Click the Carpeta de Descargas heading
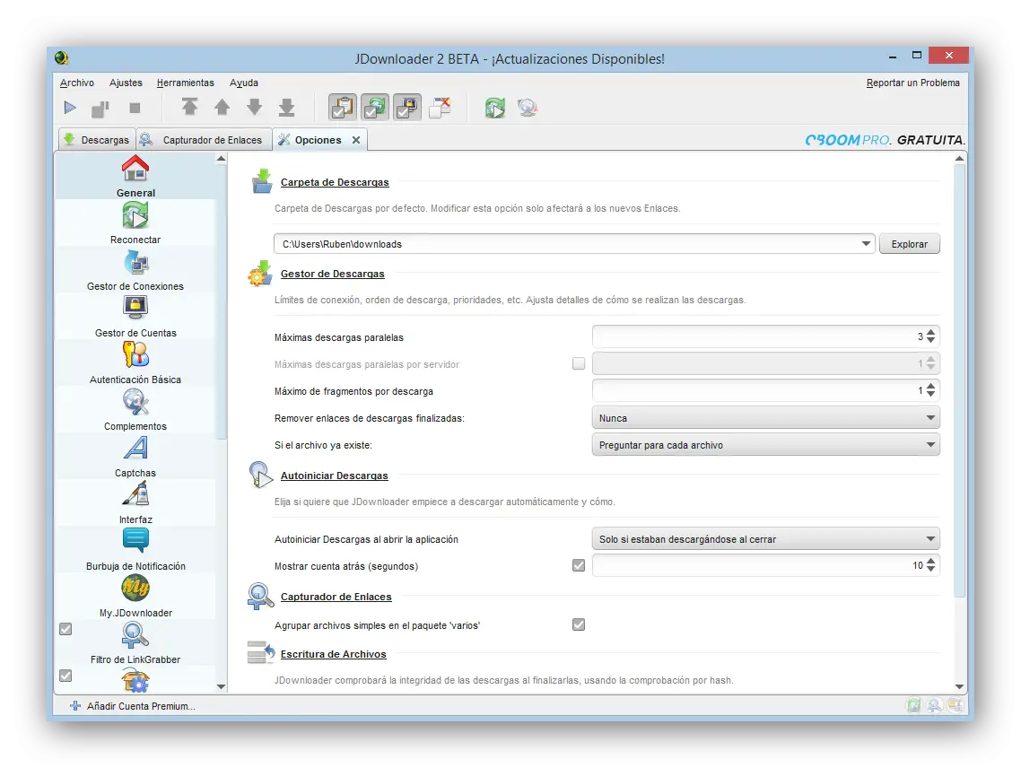1021x768 pixels. click(335, 182)
